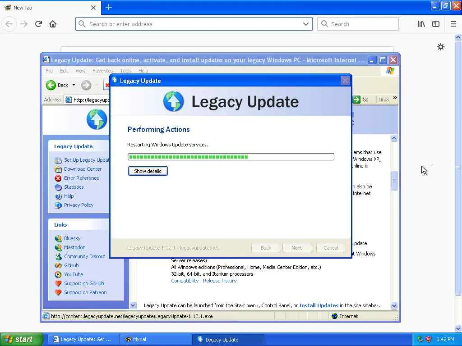The height and width of the screenshot is (346, 462).
Task: Click the Support on Patreon heart icon
Action: click(58, 292)
